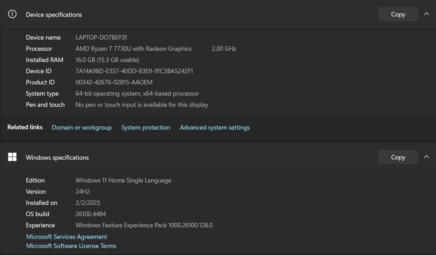
Task: Click processor value AMD Ryzen 7 7730U
Action: [x=133, y=49]
